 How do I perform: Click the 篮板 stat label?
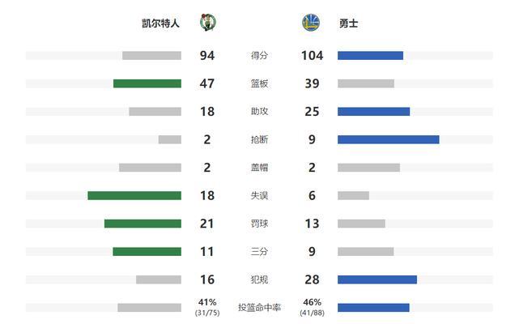pyautogui.click(x=259, y=83)
